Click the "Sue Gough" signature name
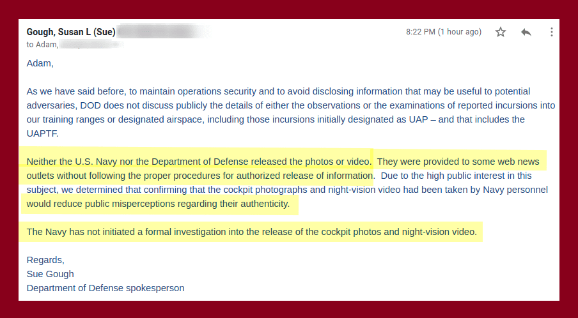Viewport: 578px width, 318px height. click(x=50, y=274)
